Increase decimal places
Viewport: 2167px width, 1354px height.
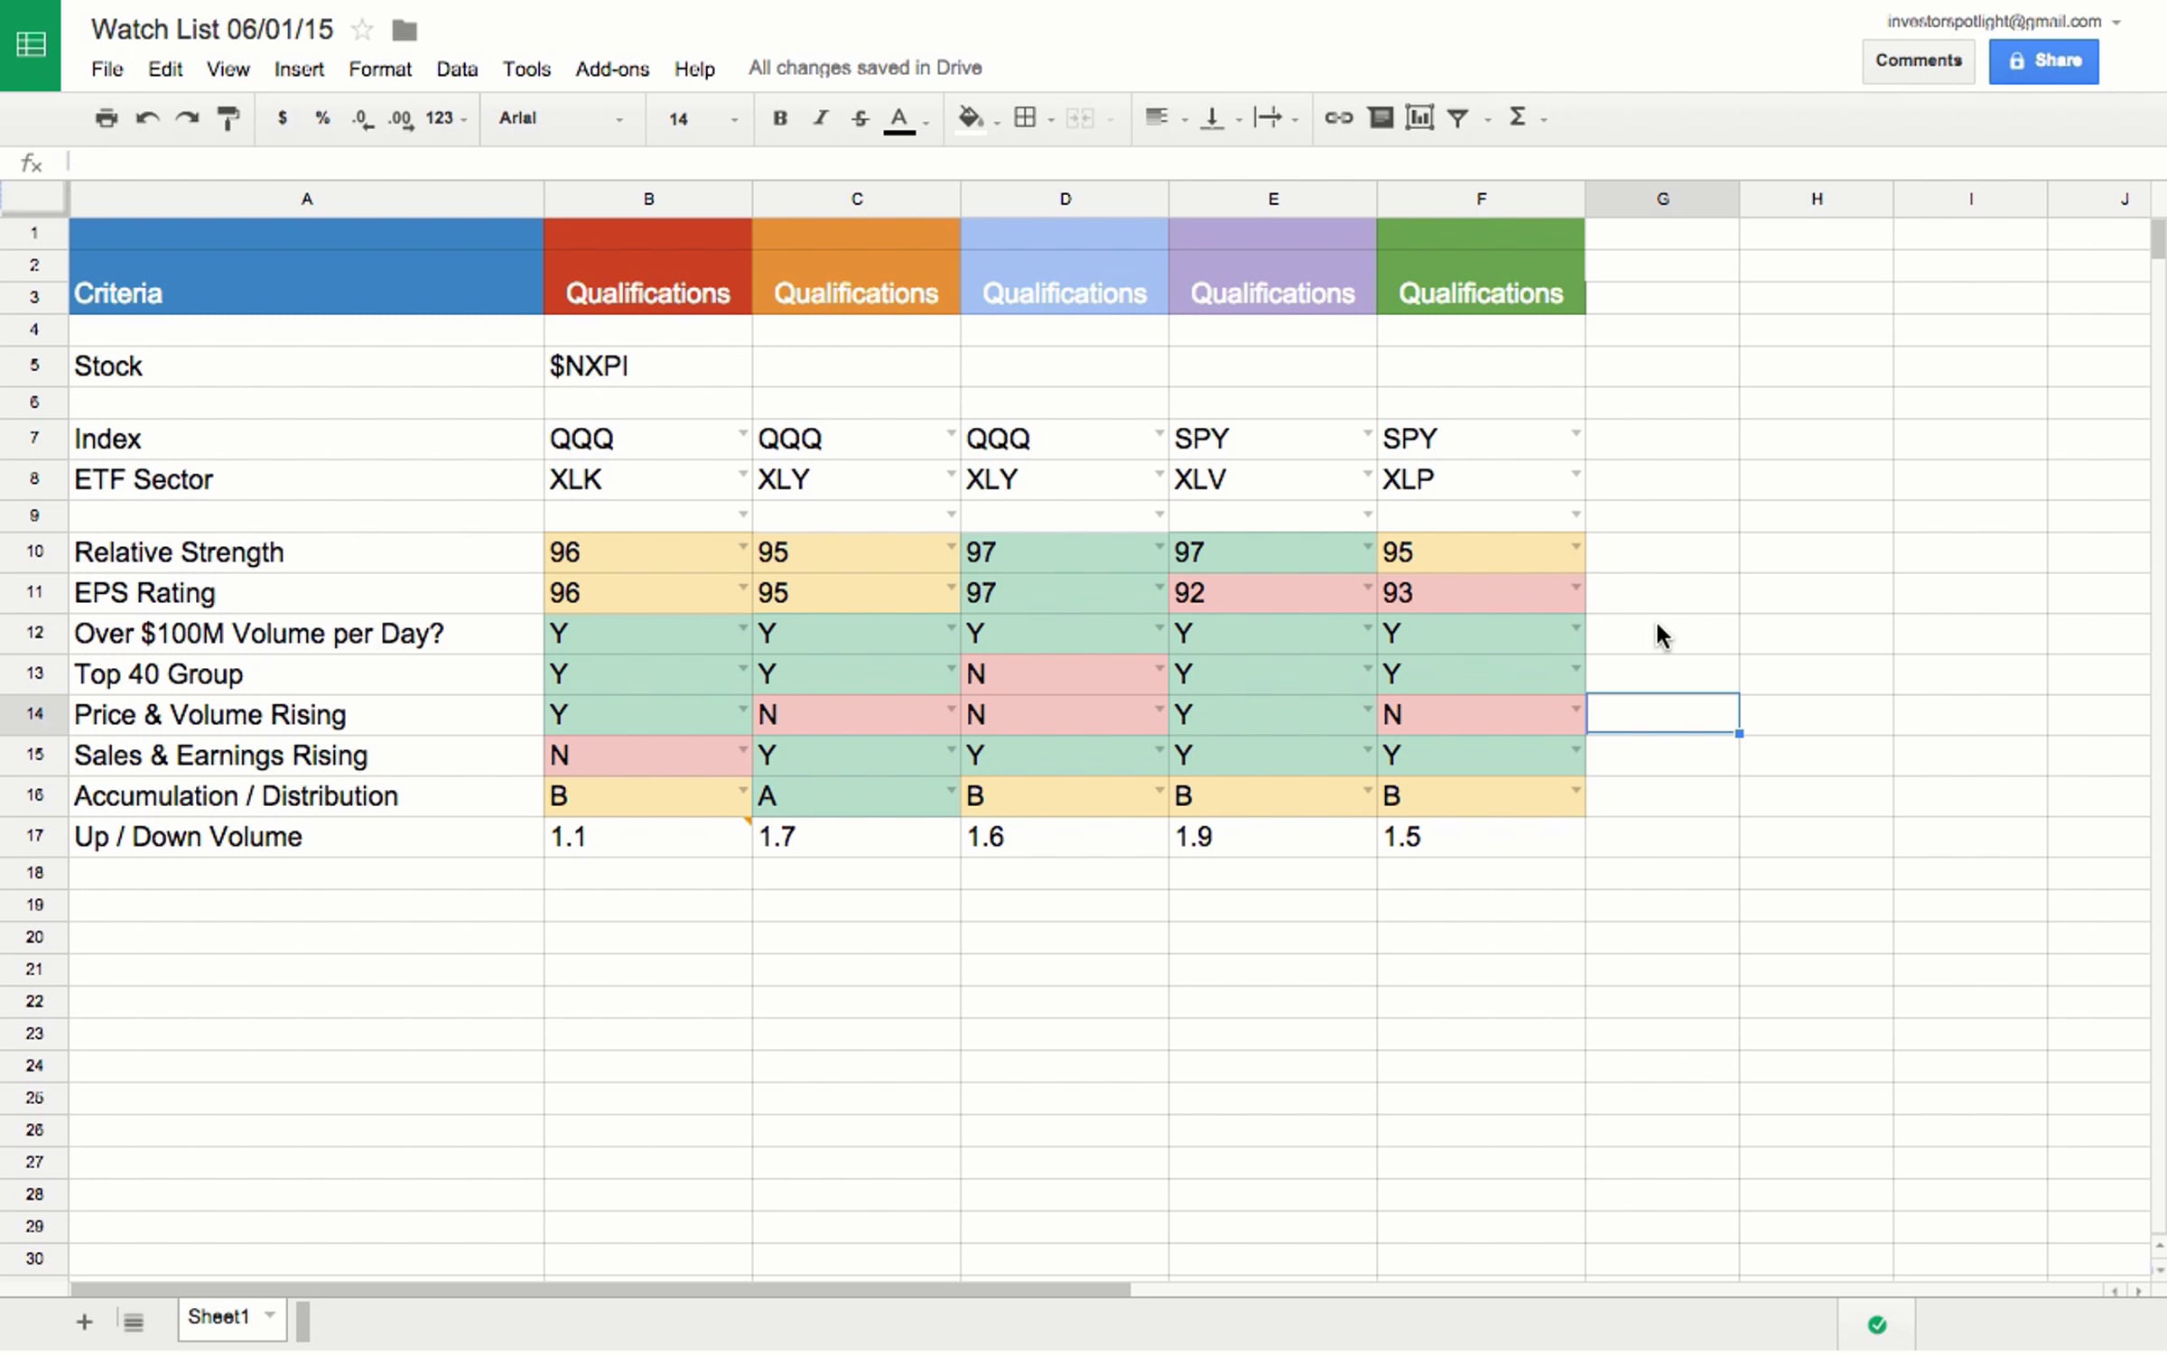(x=401, y=119)
